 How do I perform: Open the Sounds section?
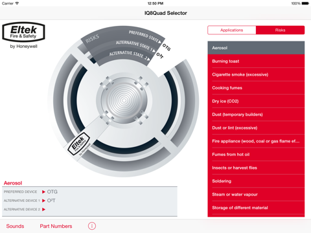click(15, 226)
